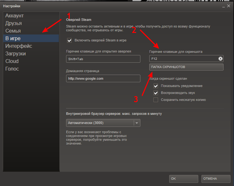
Task: Switch to the Cloud settings section
Action: pos(31,61)
